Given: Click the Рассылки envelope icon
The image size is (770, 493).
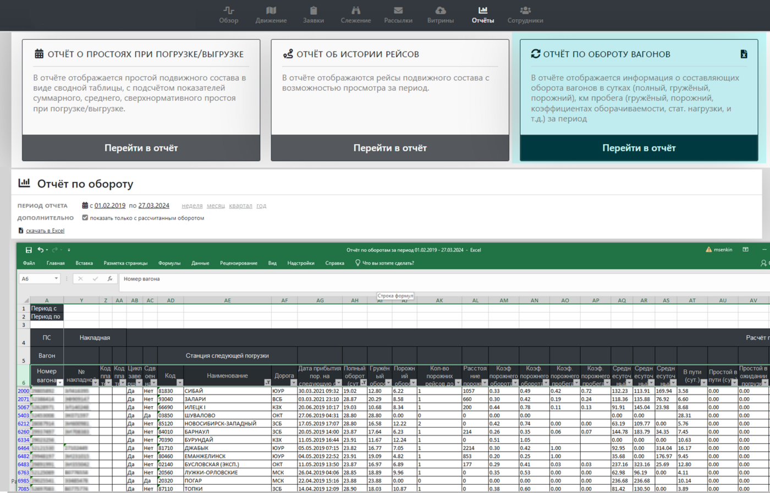Looking at the screenshot, I should 398,10.
